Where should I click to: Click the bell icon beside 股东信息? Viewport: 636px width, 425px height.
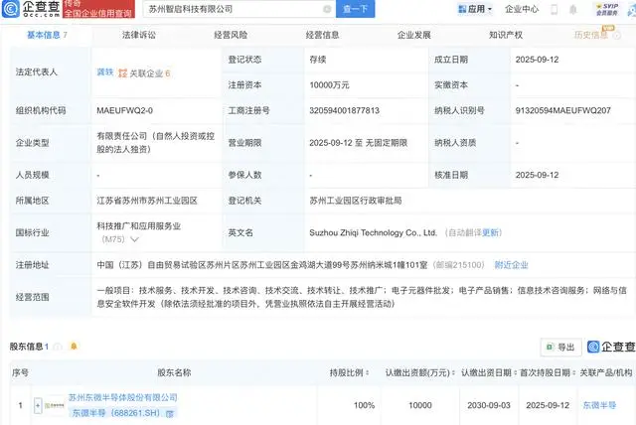tap(74, 347)
